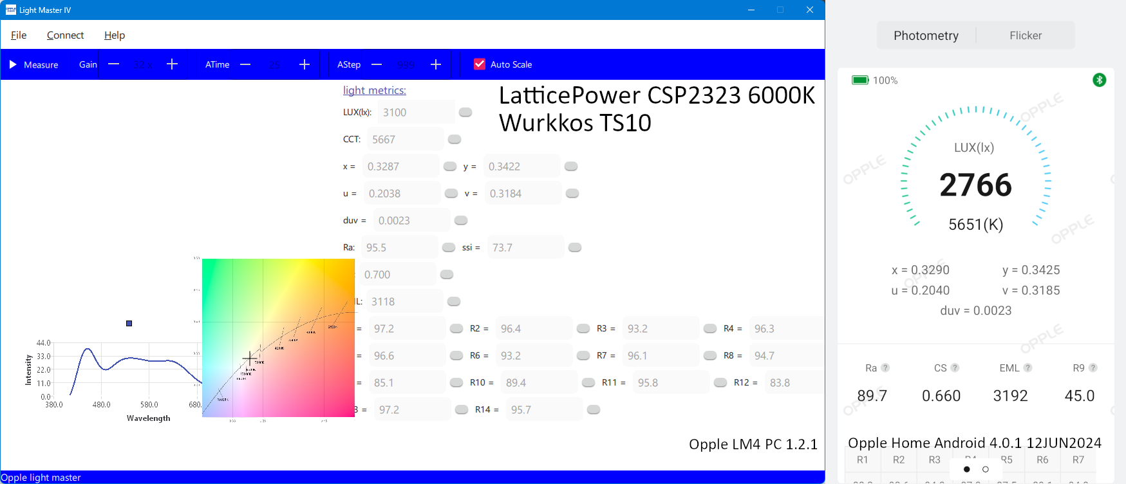Screen dimensions: 1126x484
Task: Click the help icon beside EML
Action: [1027, 368]
